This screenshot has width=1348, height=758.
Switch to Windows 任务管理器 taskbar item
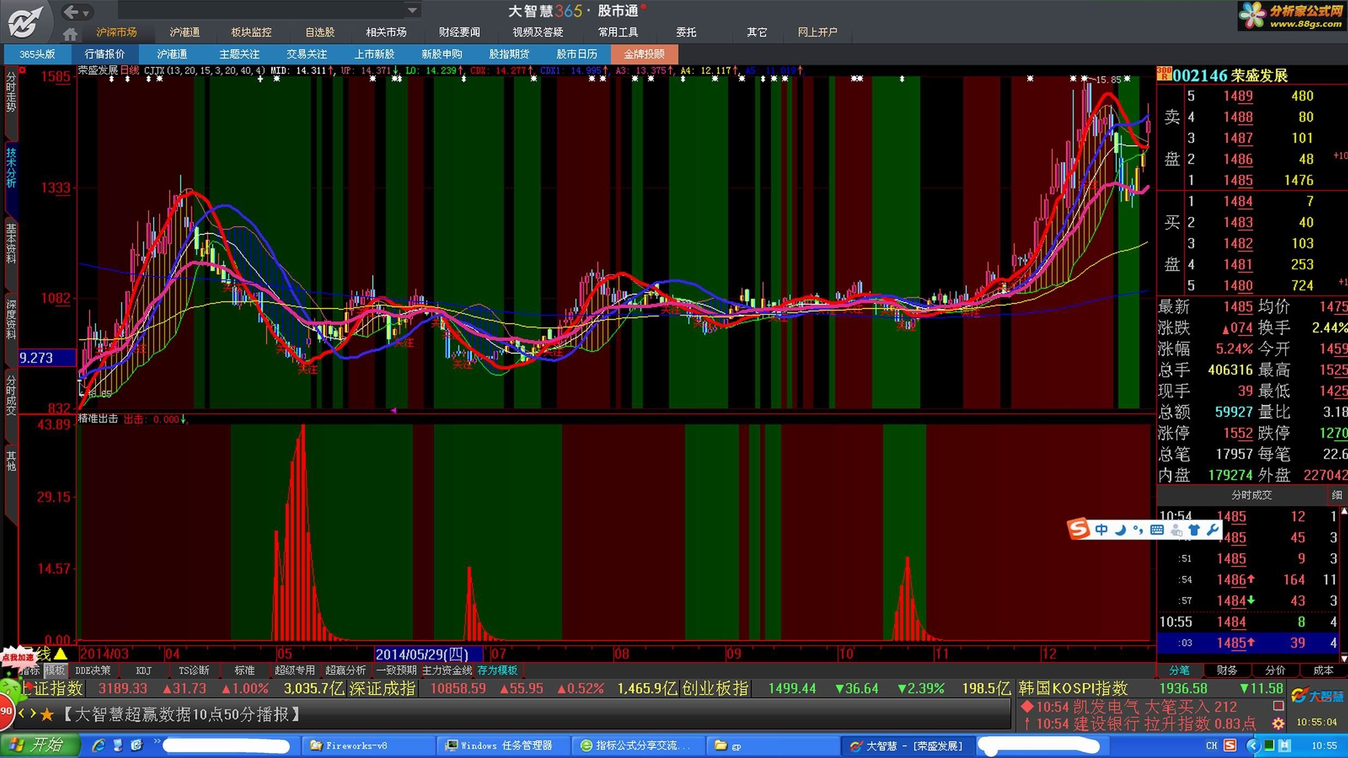[x=502, y=746]
